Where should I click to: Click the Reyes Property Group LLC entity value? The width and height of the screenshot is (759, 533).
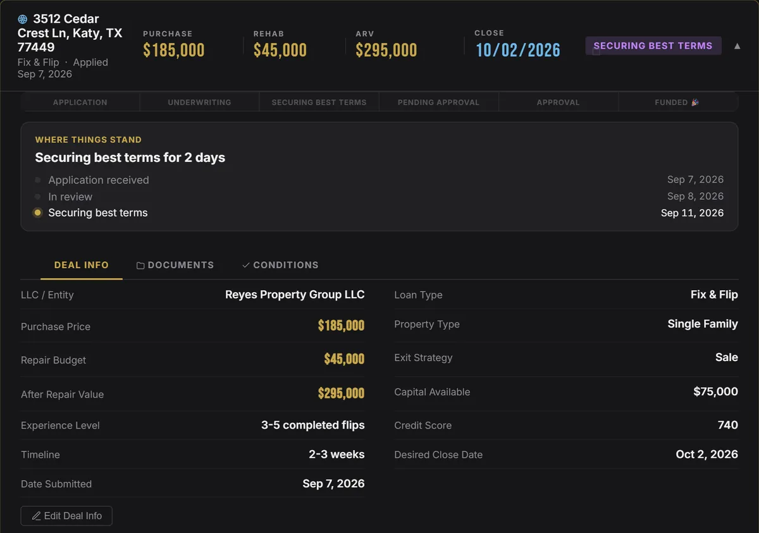tap(295, 295)
